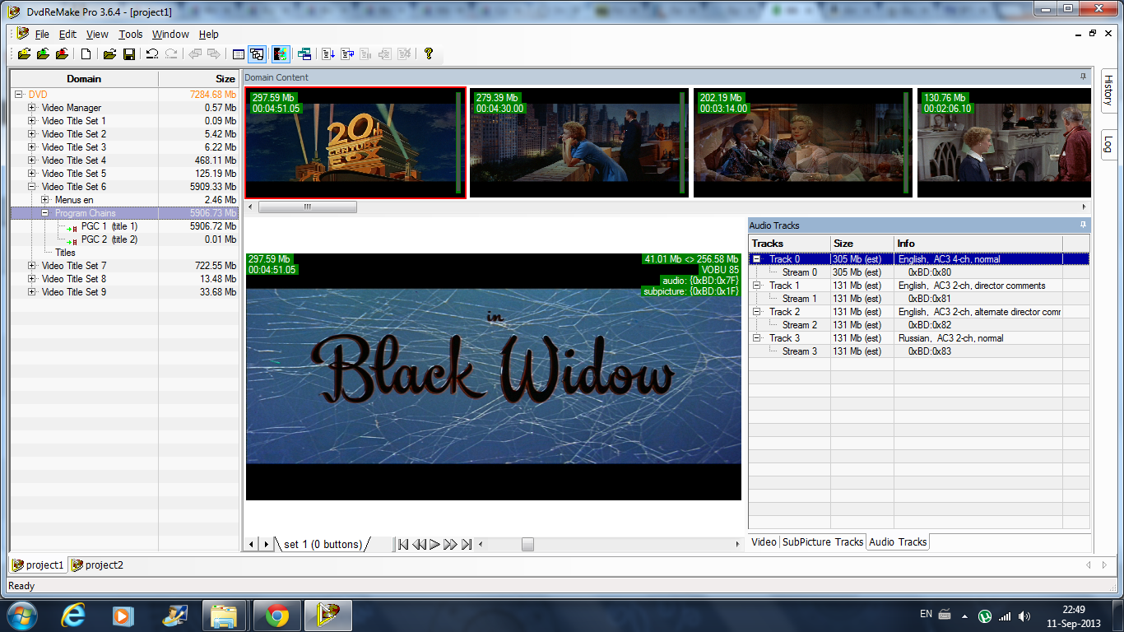Toggle the thumbnail view toolbar icon
This screenshot has width=1124, height=632.
click(x=258, y=54)
